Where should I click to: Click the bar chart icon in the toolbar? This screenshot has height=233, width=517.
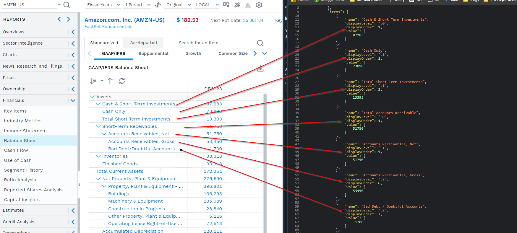[x=248, y=5]
